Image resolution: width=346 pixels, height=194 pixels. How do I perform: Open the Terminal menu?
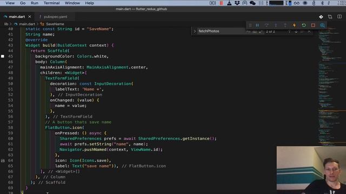tap(52, 3)
